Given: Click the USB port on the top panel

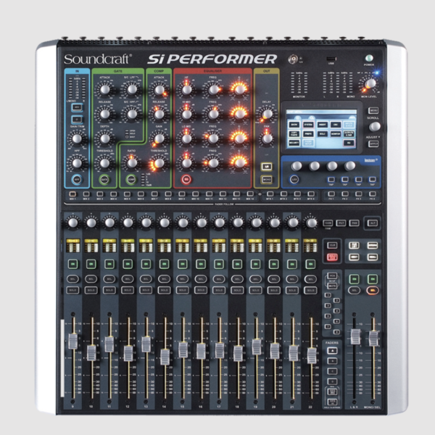Looking at the screenshot, I should 331,59.
